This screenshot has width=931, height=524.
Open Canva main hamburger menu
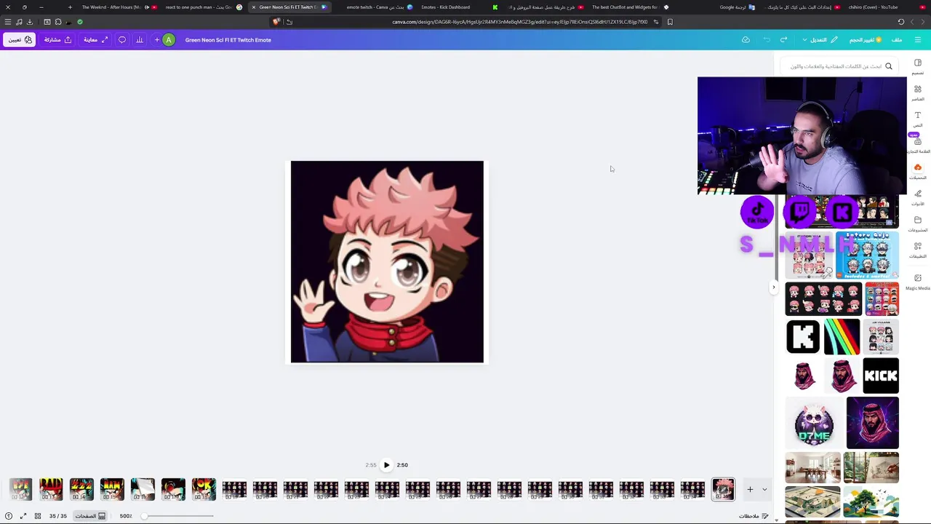coord(918,40)
